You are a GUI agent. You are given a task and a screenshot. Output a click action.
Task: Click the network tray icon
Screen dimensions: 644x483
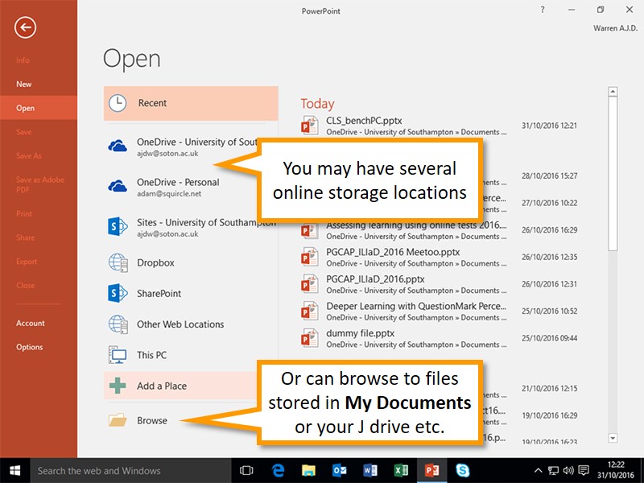553,471
